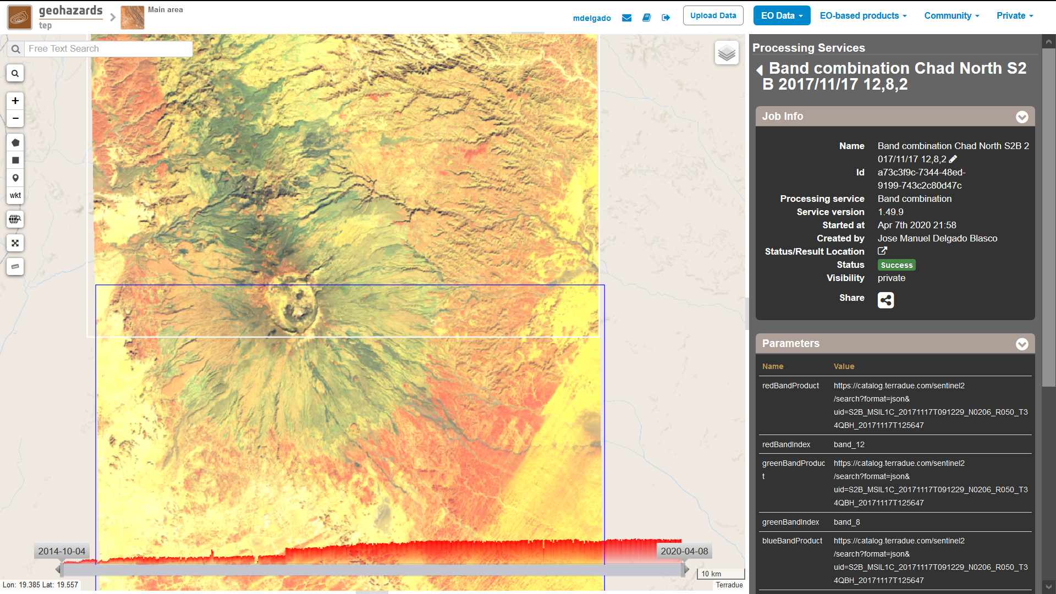Image resolution: width=1056 pixels, height=594 pixels.
Task: Edit job name with pencil icon
Action: pyautogui.click(x=953, y=159)
